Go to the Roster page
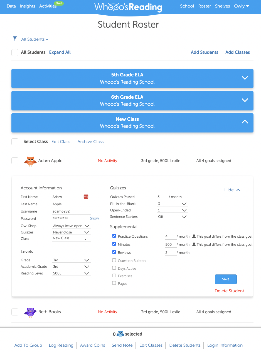Image resolution: width=261 pixels, height=352 pixels. pos(205,6)
